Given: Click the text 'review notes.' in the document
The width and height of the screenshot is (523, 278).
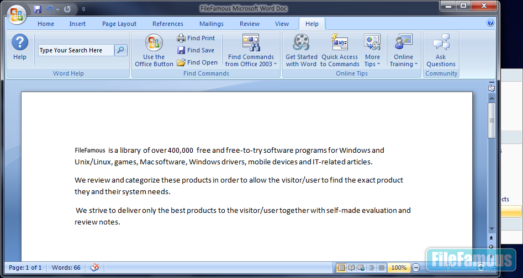Looking at the screenshot, I should coord(97,222).
